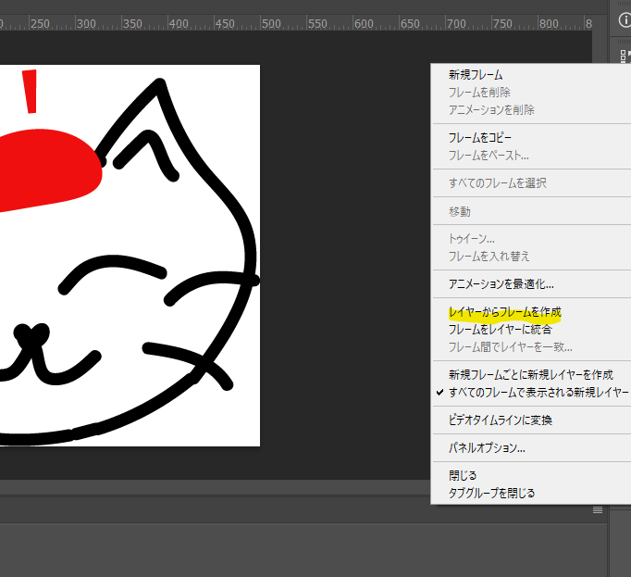631x577 pixels.
Task: Click フレームを削除 in the menu
Action: [479, 93]
